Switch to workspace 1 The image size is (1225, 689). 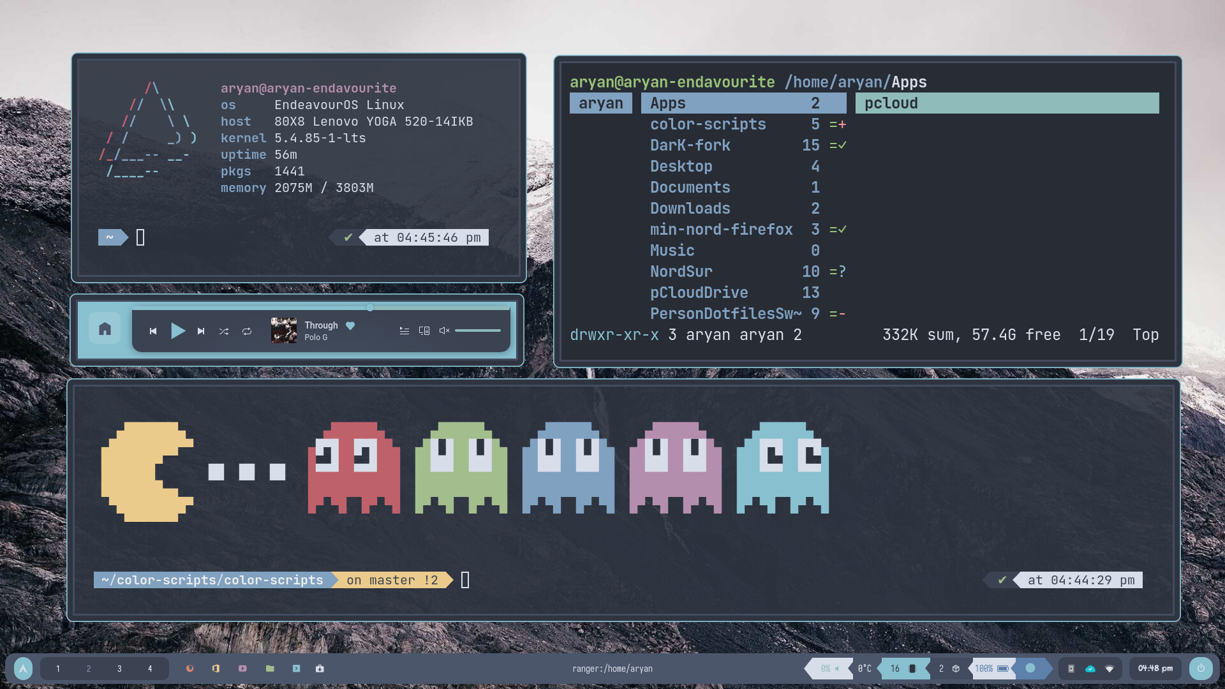[x=58, y=669]
